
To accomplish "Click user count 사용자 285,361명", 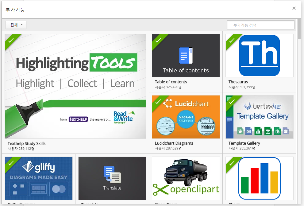I will click(242, 148).
